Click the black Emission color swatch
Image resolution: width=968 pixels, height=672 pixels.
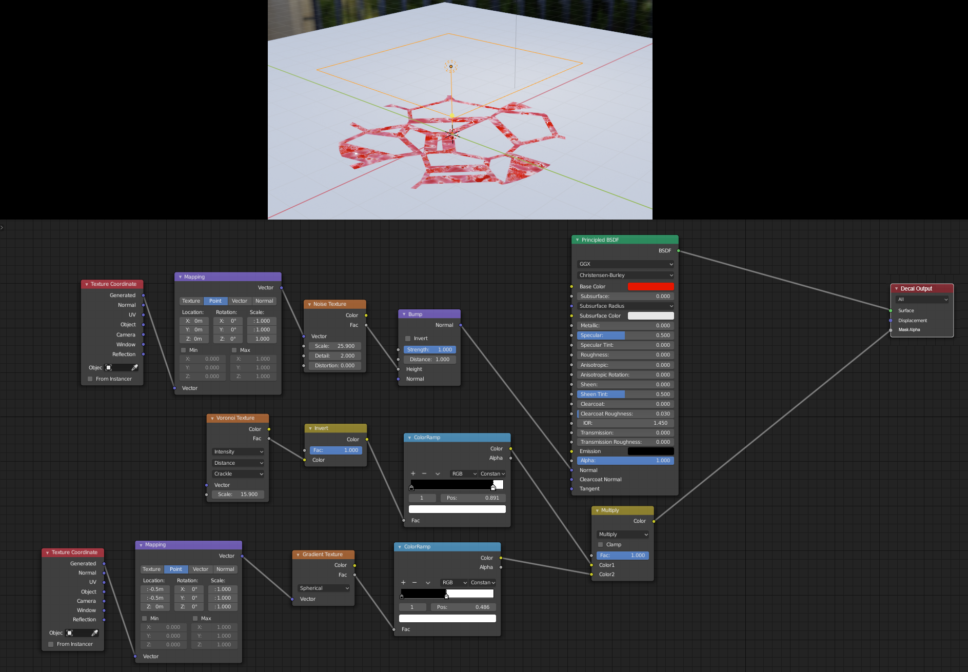(x=650, y=451)
